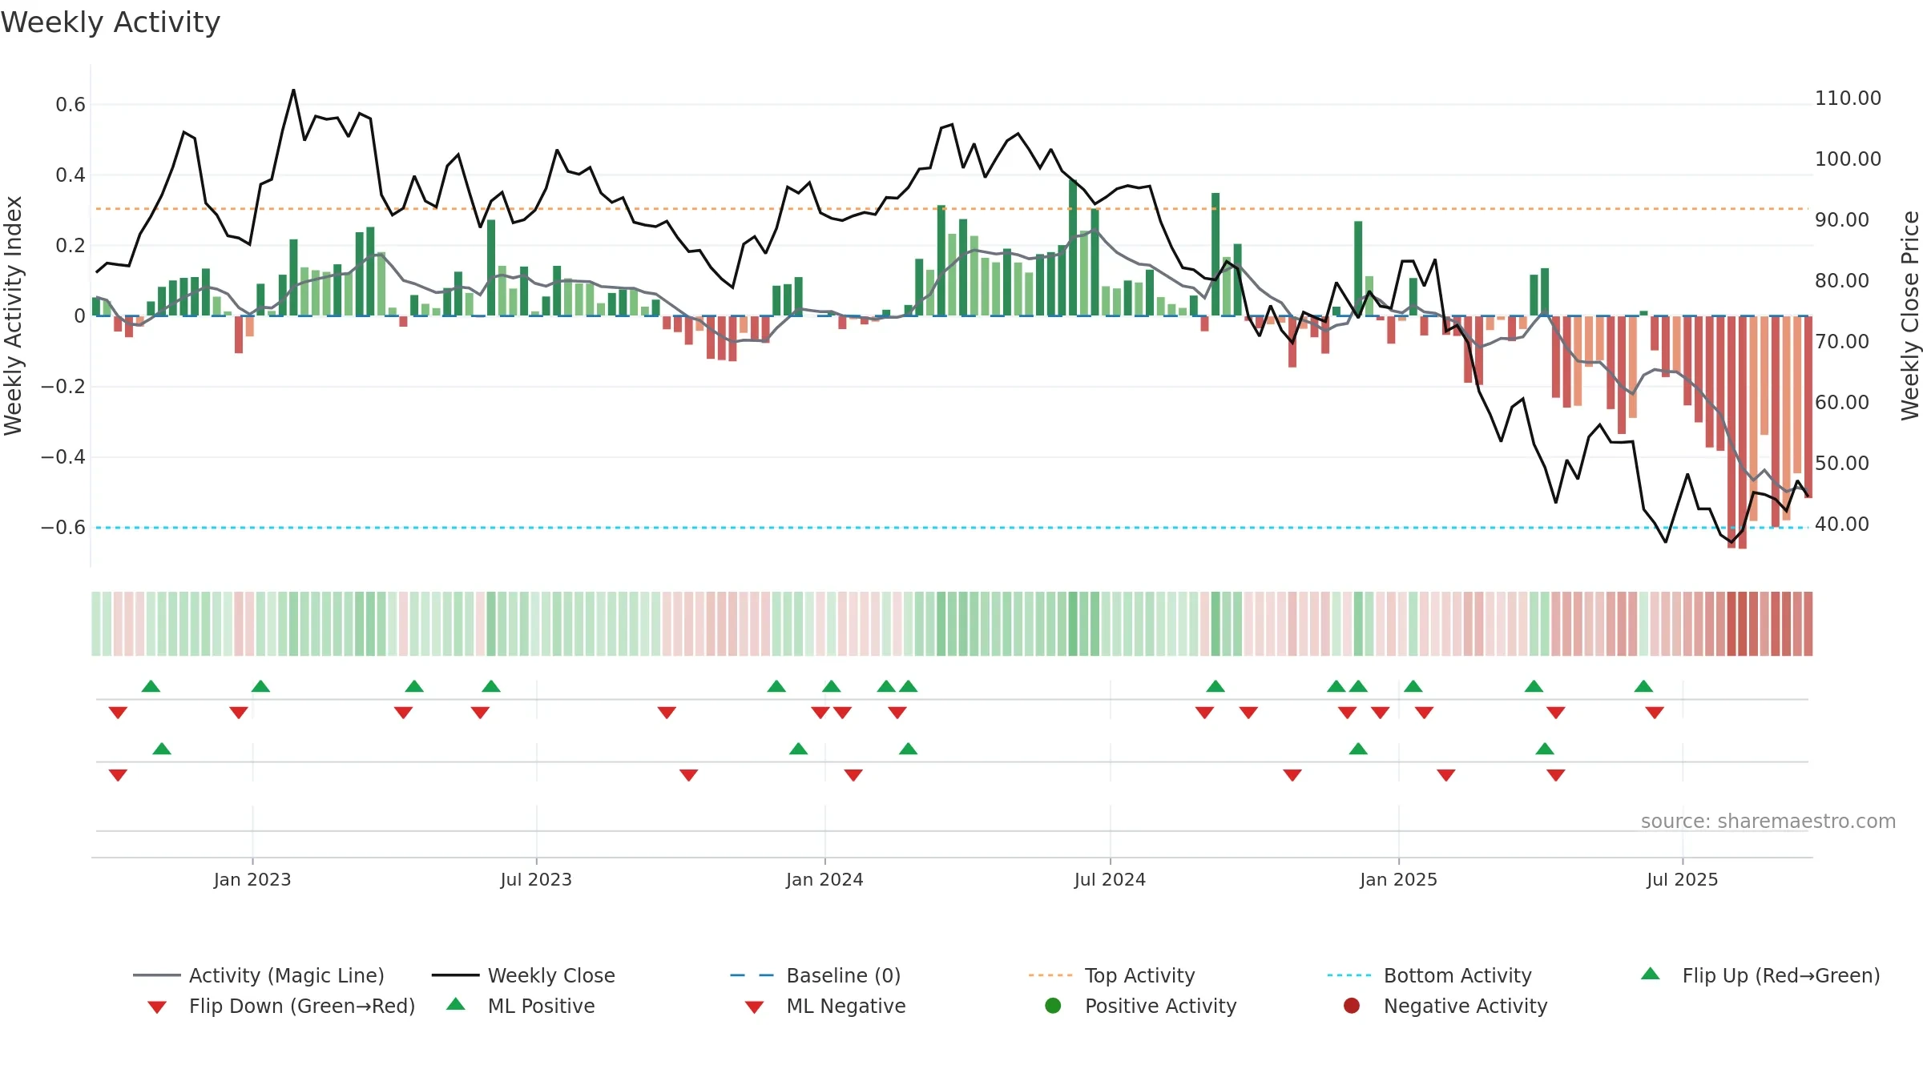Screen dimensions: 1923x1081
Task: Click the Weekly Activity Index axis title
Action: [13, 315]
